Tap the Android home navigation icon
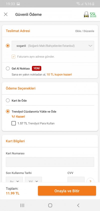This screenshot has width=100, height=211. click(x=50, y=205)
